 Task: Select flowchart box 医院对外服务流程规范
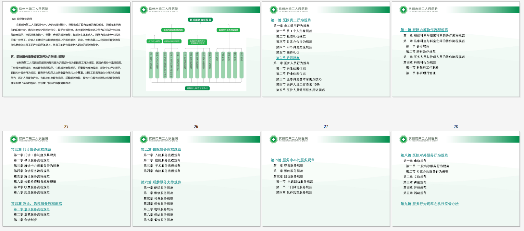point(228,30)
